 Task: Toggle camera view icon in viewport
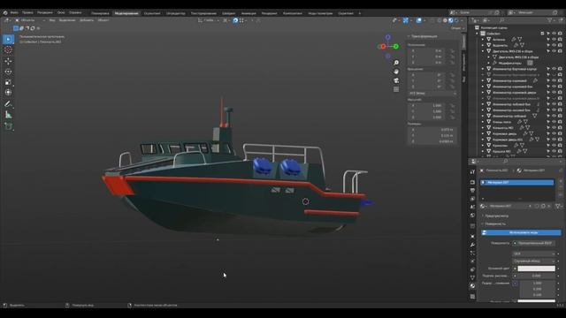tap(396, 80)
